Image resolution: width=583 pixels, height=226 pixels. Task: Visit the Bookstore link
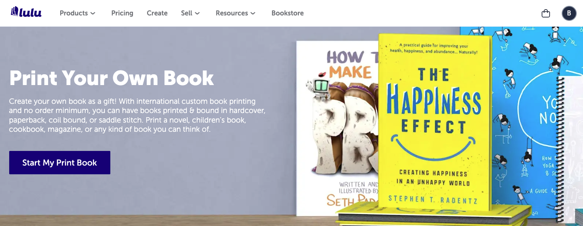[288, 13]
